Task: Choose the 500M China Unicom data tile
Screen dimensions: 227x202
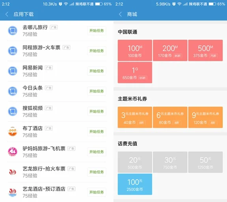Action: tap(205, 50)
